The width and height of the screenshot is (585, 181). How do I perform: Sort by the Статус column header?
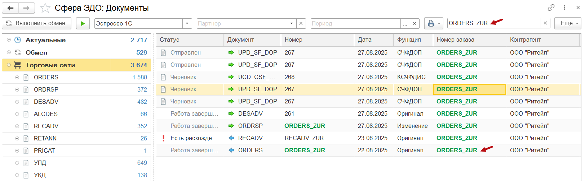coord(190,40)
